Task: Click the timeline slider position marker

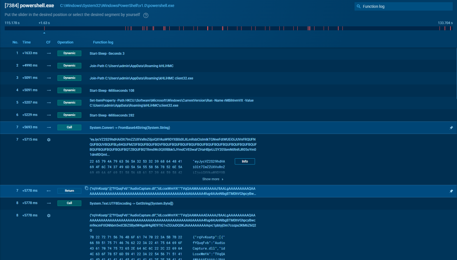Action: (x=44, y=33)
